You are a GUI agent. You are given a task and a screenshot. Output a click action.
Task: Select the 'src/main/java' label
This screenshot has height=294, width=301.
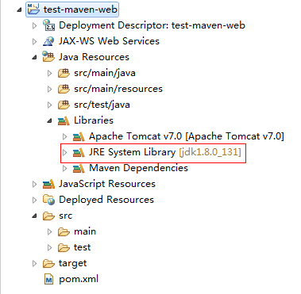tap(105, 73)
